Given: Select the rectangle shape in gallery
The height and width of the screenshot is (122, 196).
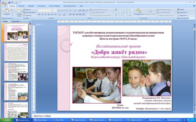Looking at the screenshot, I should [124, 10].
